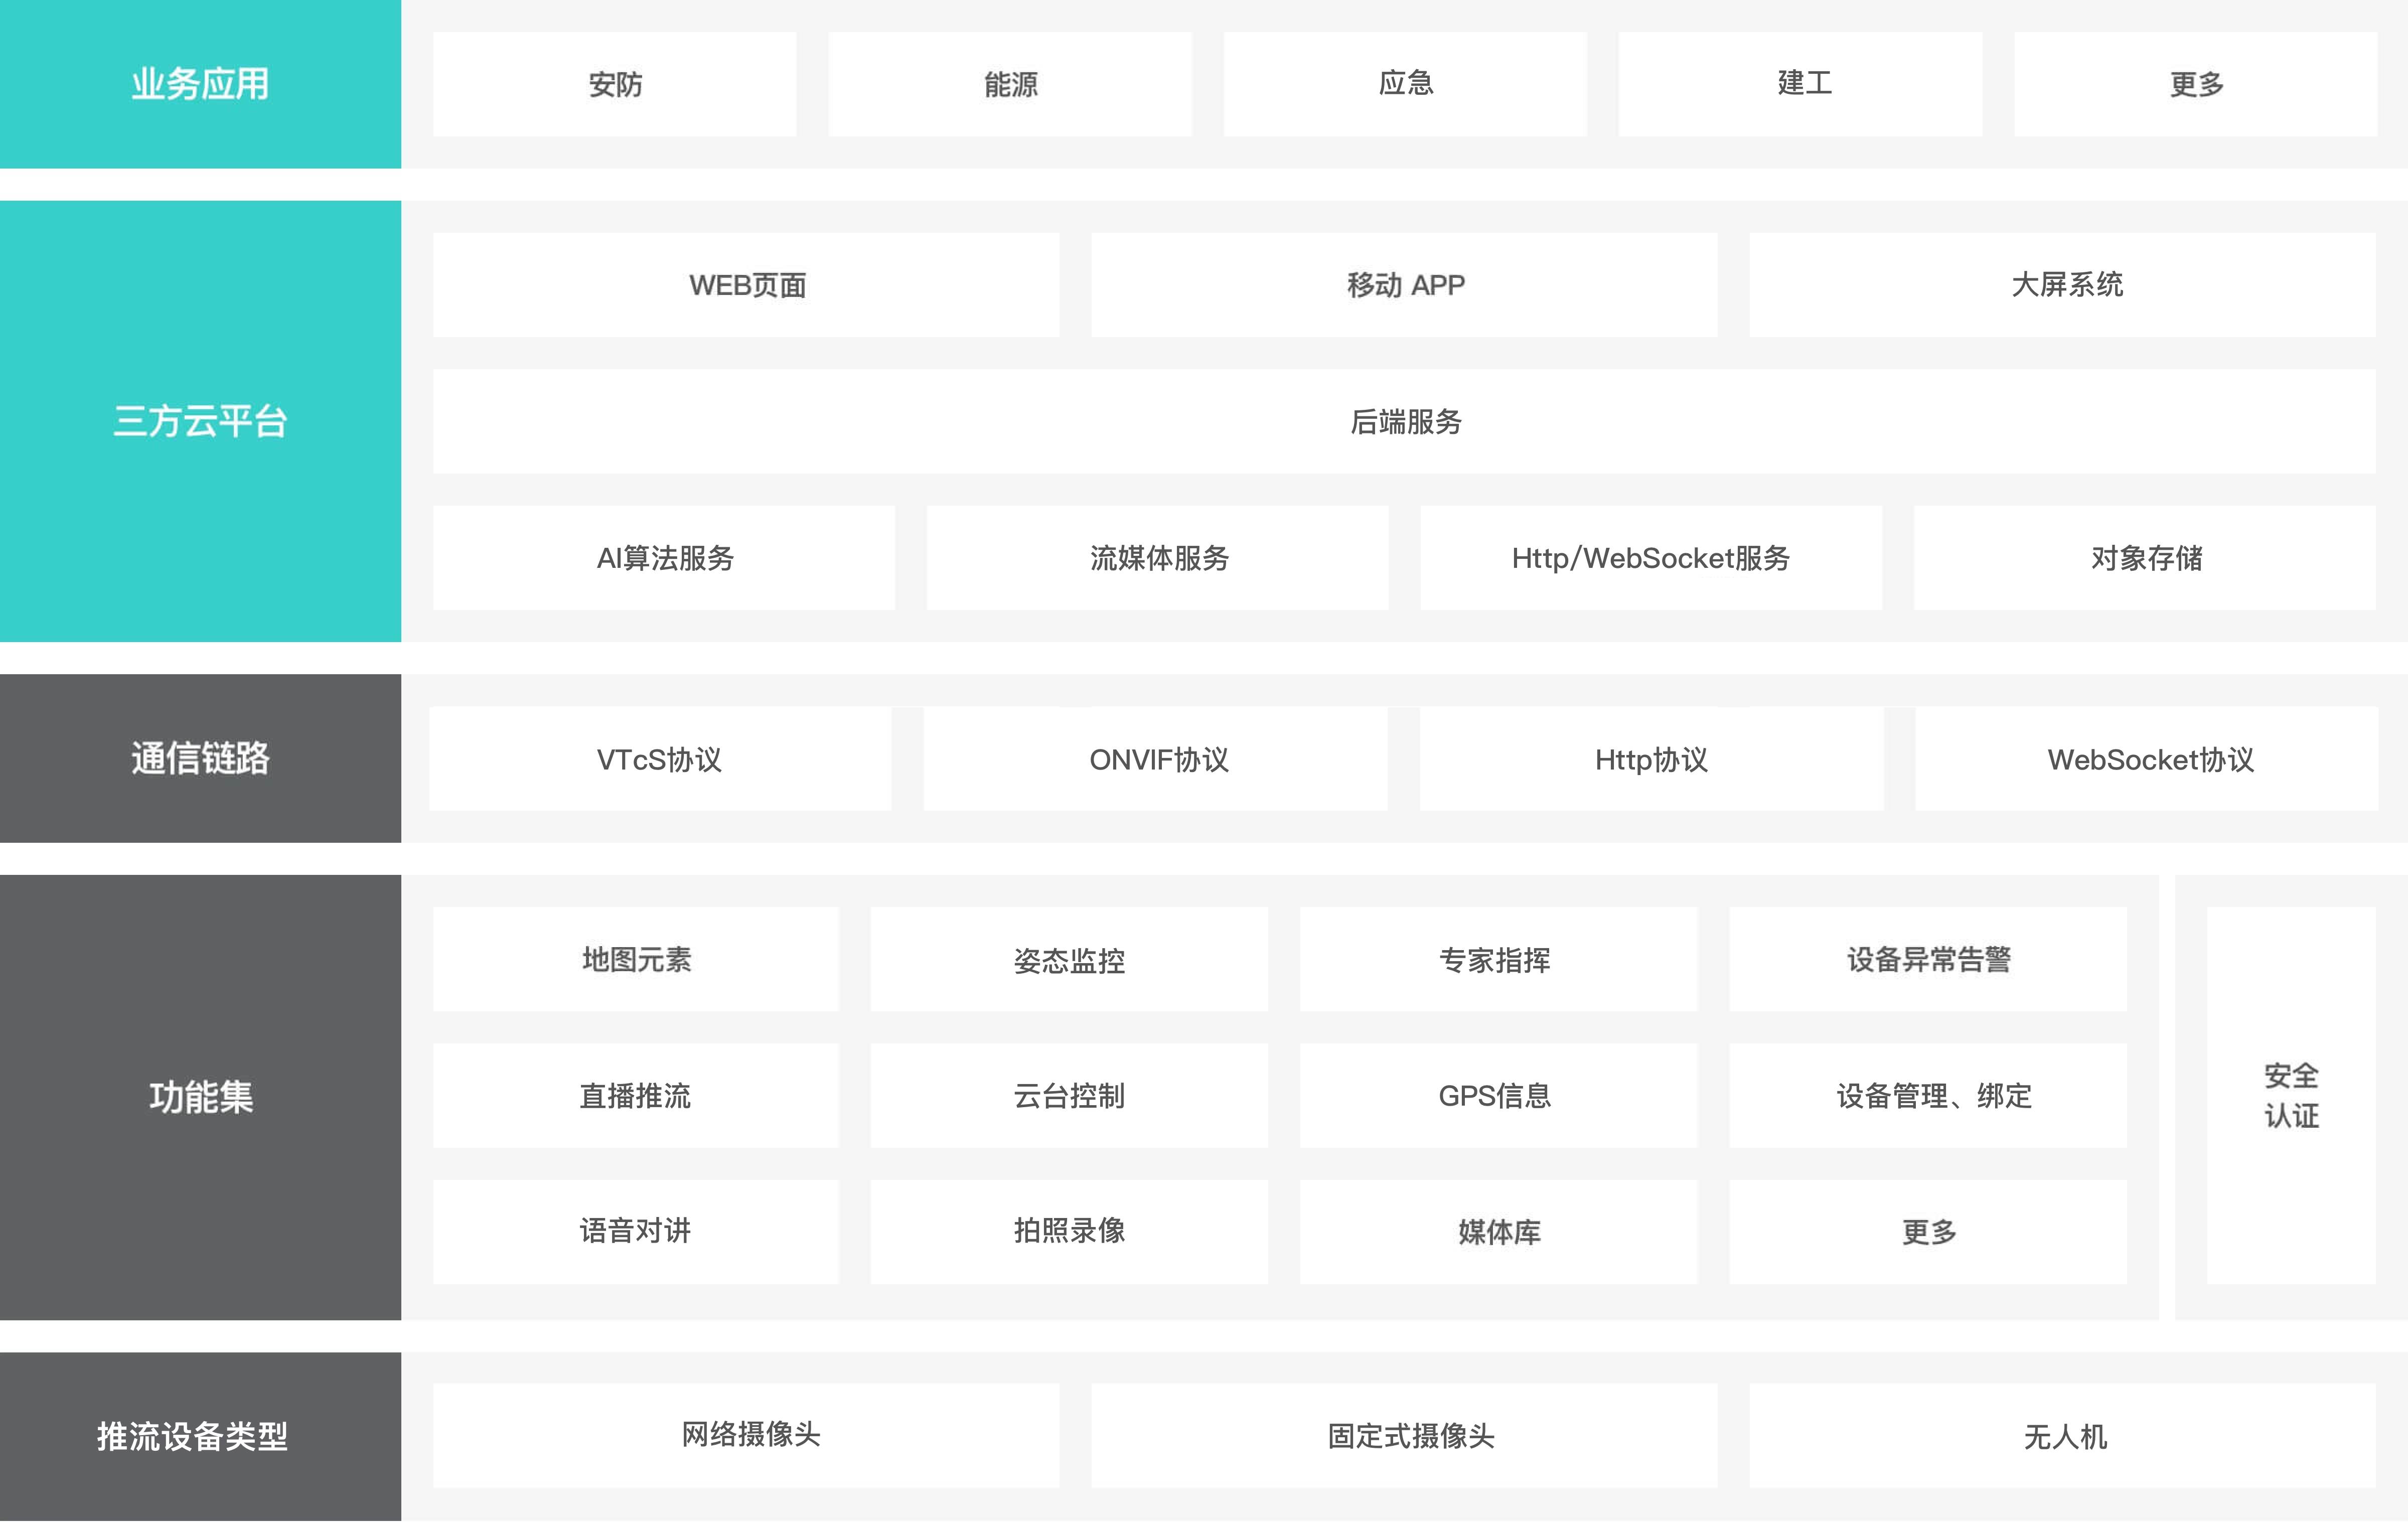Click the tall 安全认证 panel
The height and width of the screenshot is (1522, 2408).
(2290, 1095)
